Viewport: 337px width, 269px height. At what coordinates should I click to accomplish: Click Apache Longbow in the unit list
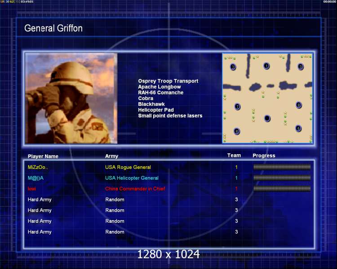[159, 87]
